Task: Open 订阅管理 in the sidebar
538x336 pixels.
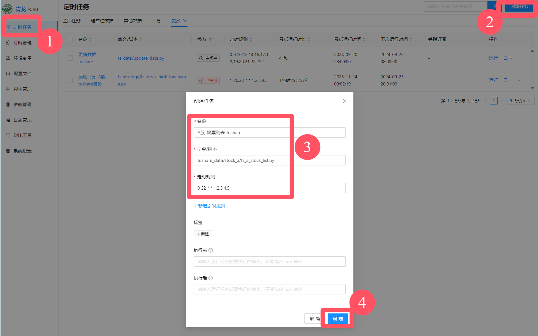Action: coord(23,43)
